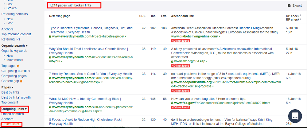
Task: Open Competing domains report
Action: (x=16, y=71)
